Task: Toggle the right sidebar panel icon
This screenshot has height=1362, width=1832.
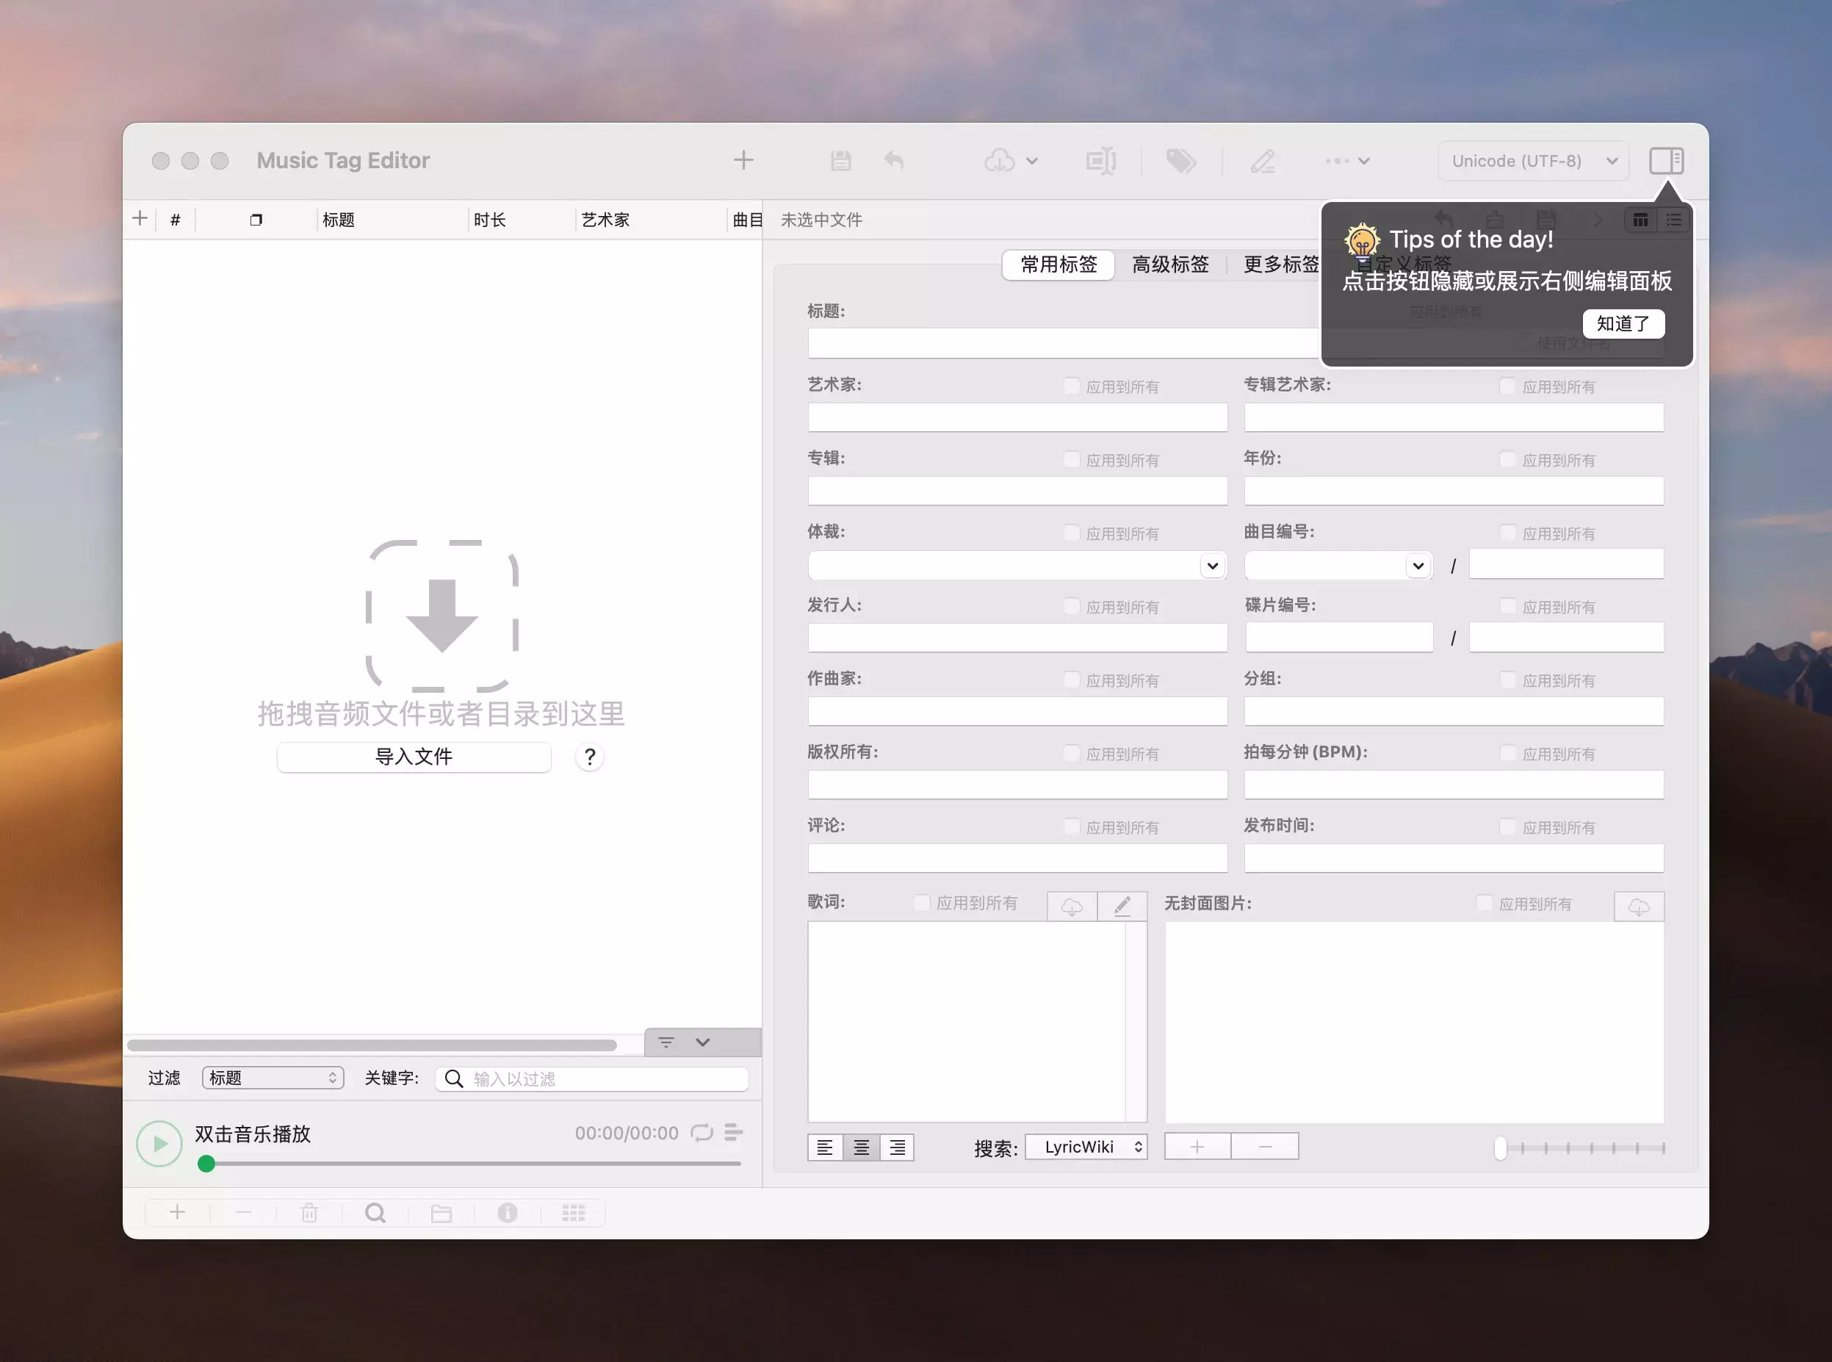Action: [1665, 161]
